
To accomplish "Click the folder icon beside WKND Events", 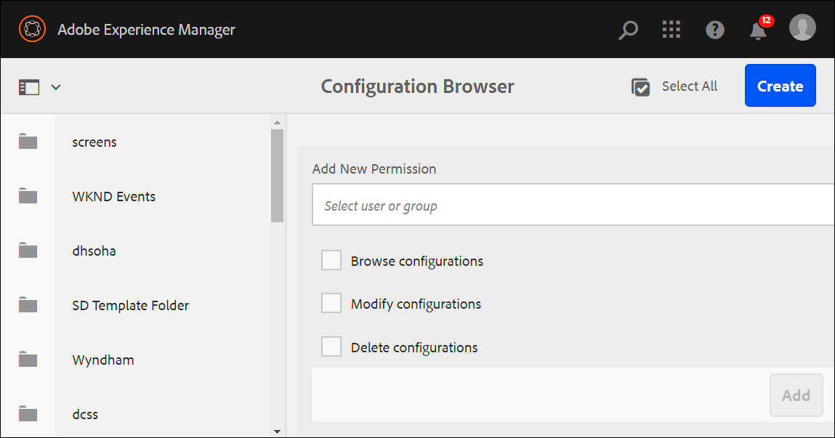I will click(x=28, y=195).
